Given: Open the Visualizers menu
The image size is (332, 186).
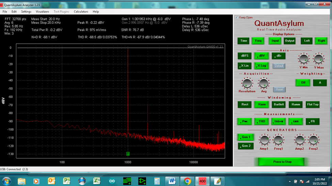Looking at the screenshot, I should click(x=42, y=12).
